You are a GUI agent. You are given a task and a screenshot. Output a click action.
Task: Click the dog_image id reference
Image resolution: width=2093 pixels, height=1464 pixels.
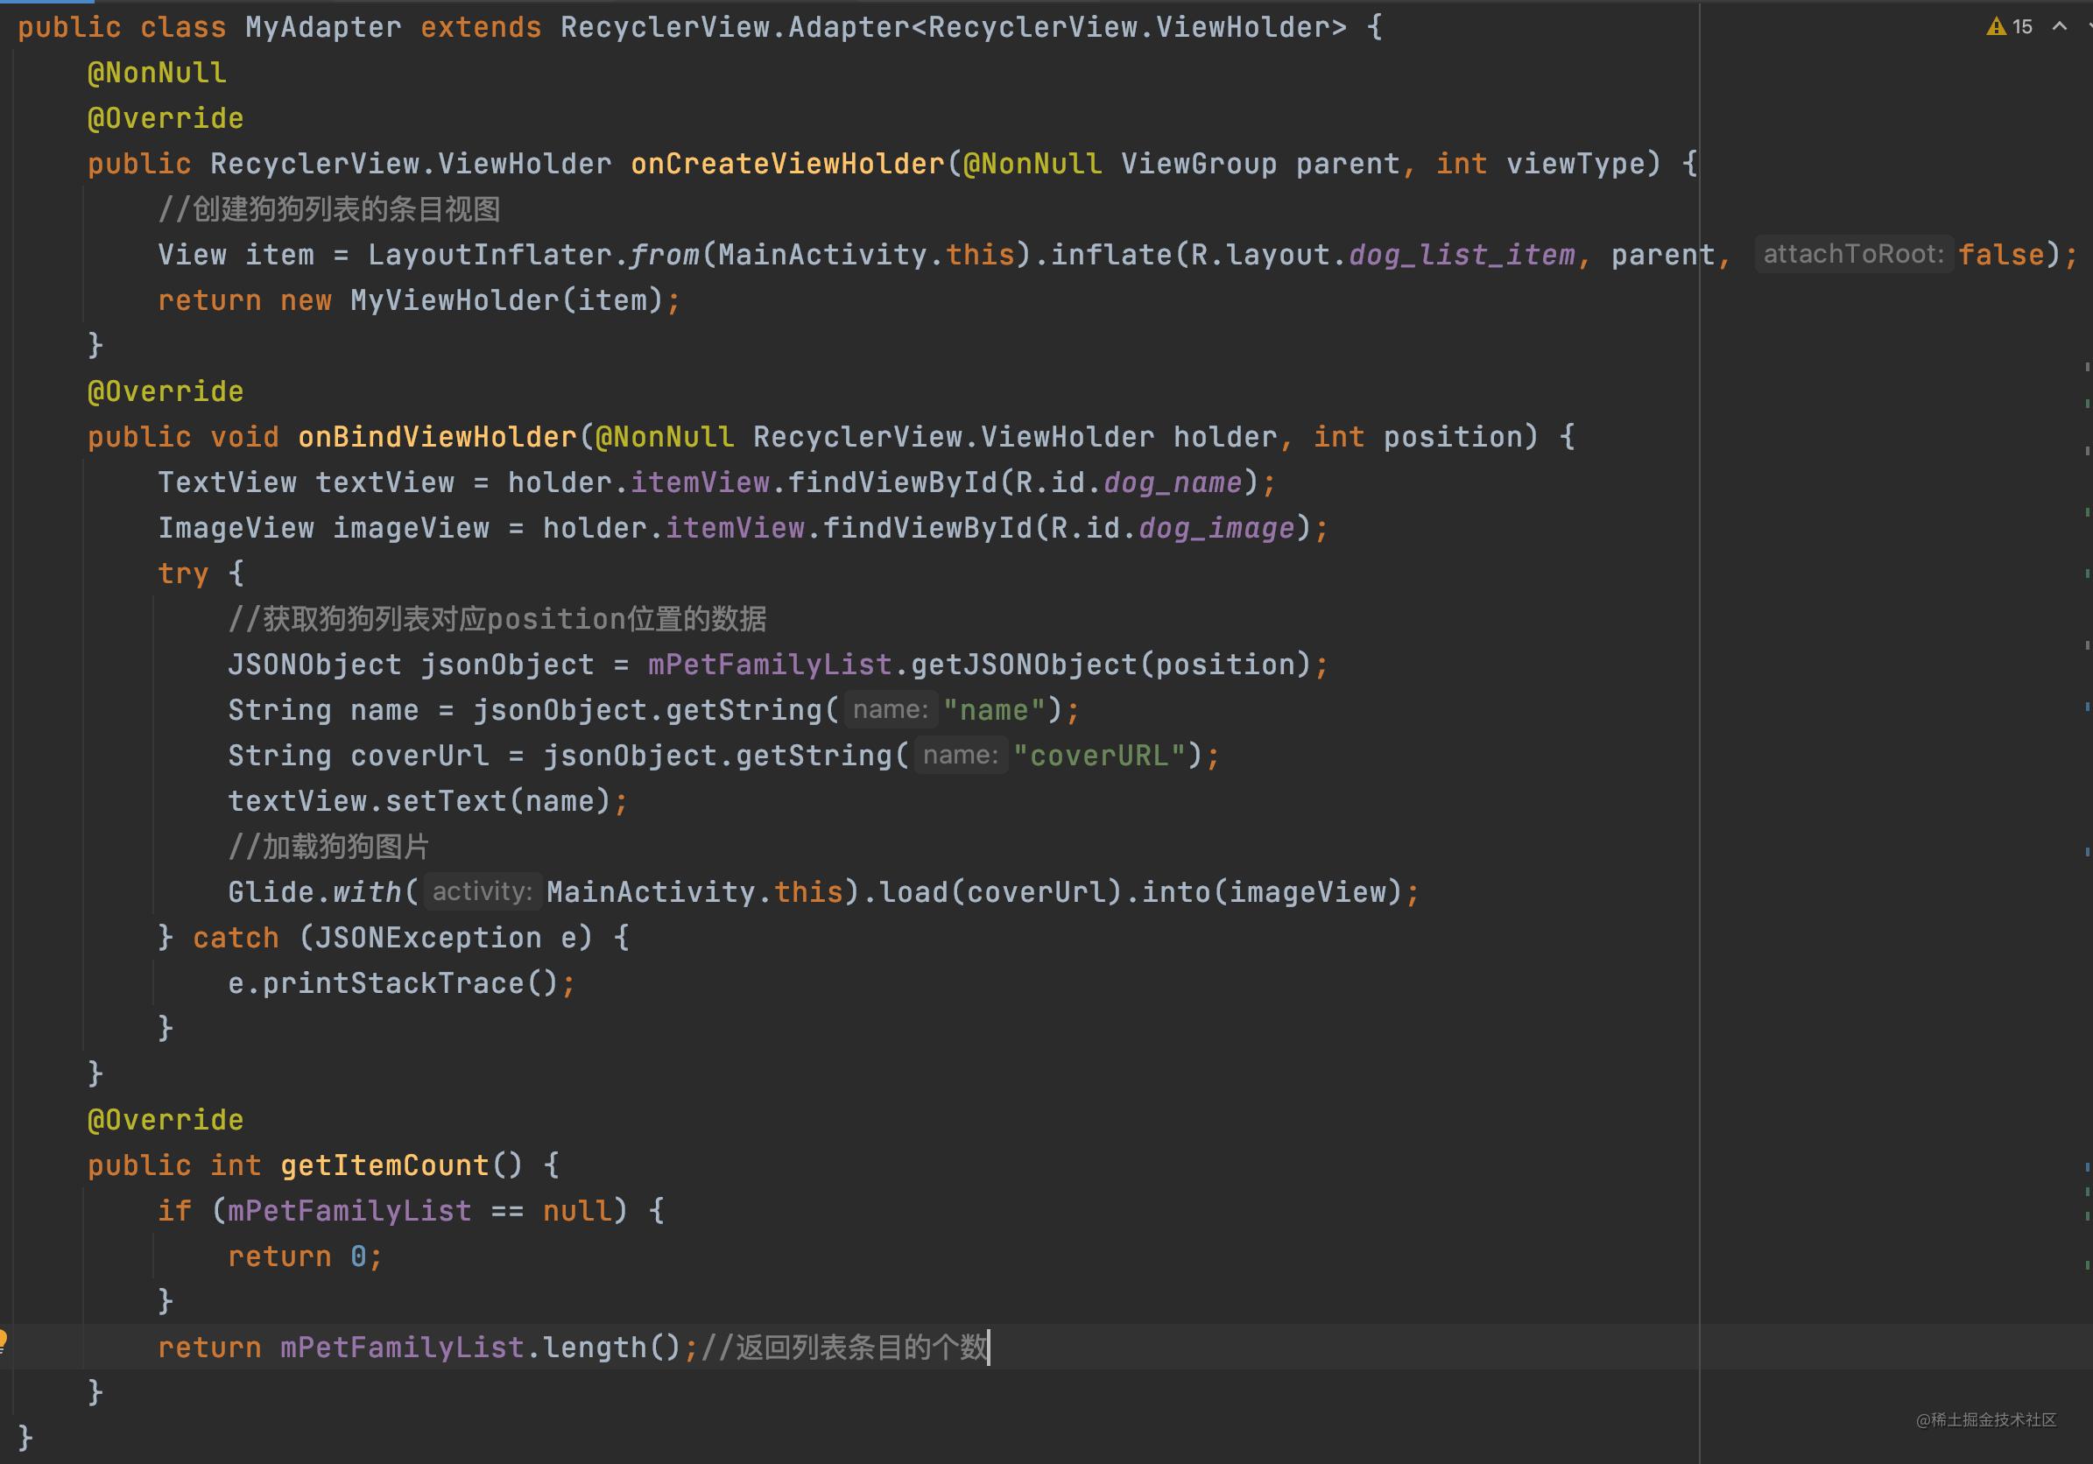1216,528
